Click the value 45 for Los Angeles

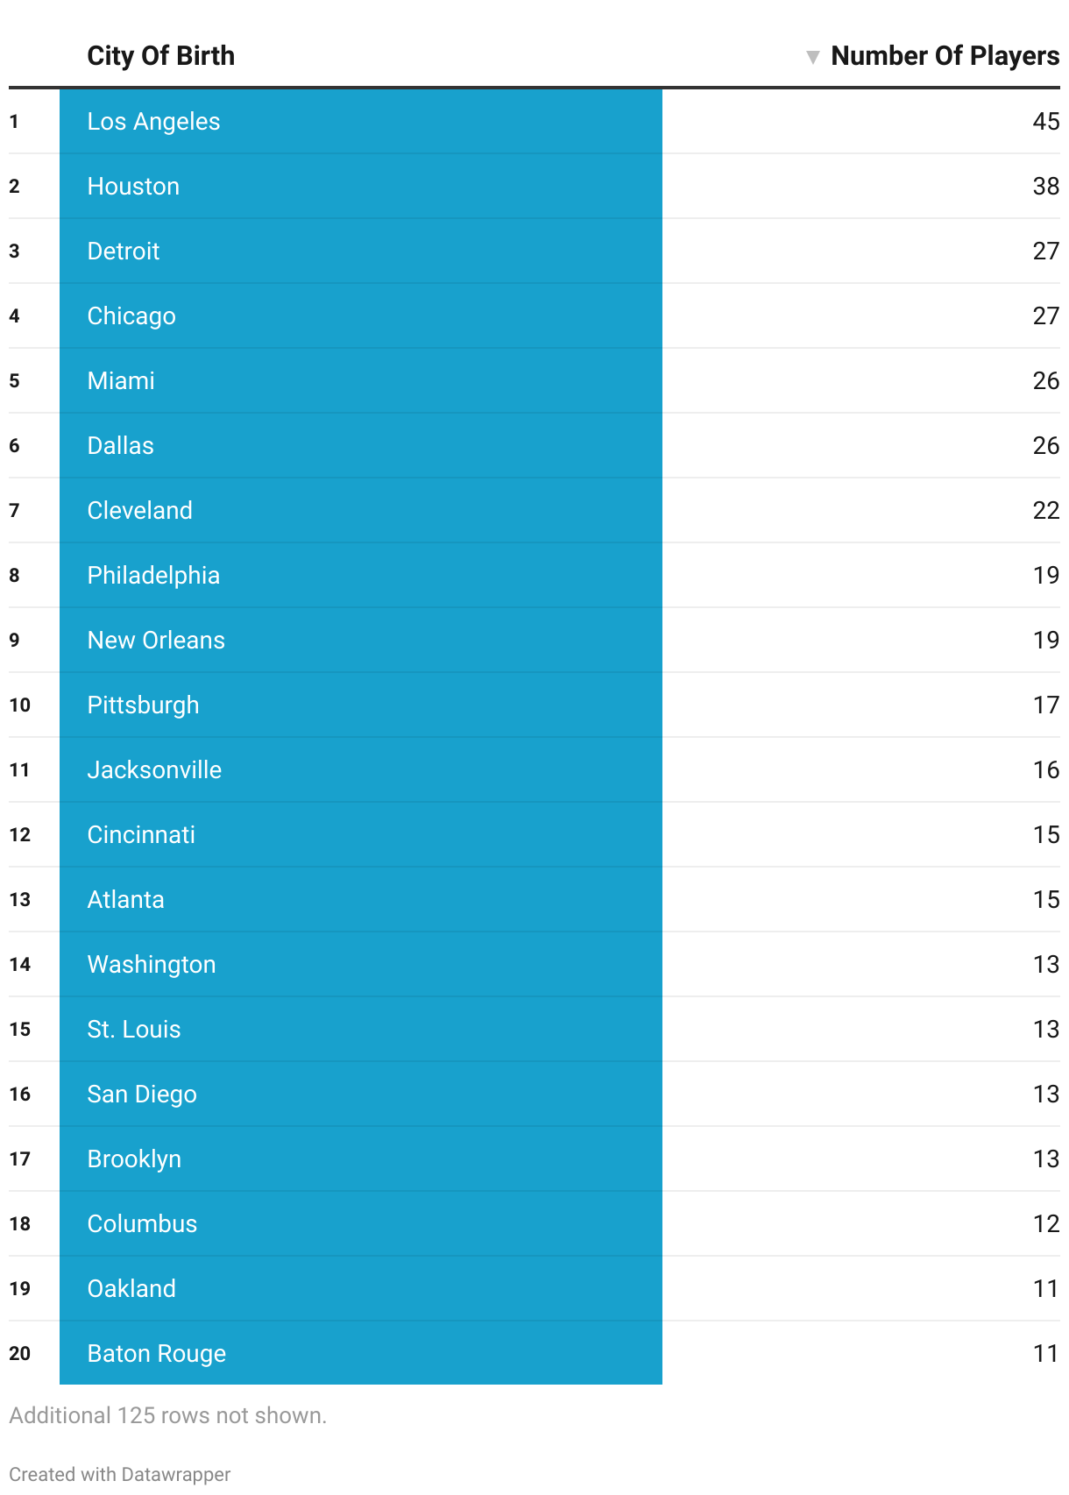[x=1046, y=122]
